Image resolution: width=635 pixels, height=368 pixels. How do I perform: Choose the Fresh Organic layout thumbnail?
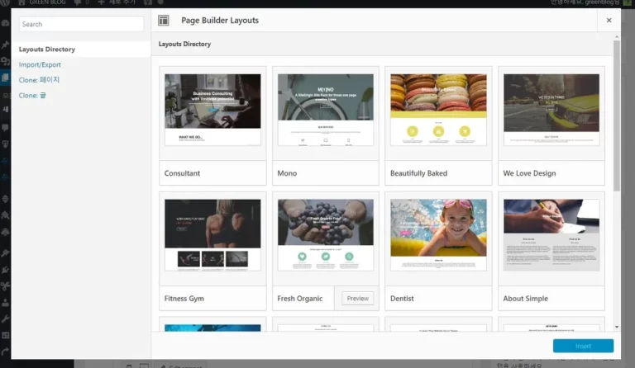(x=326, y=234)
